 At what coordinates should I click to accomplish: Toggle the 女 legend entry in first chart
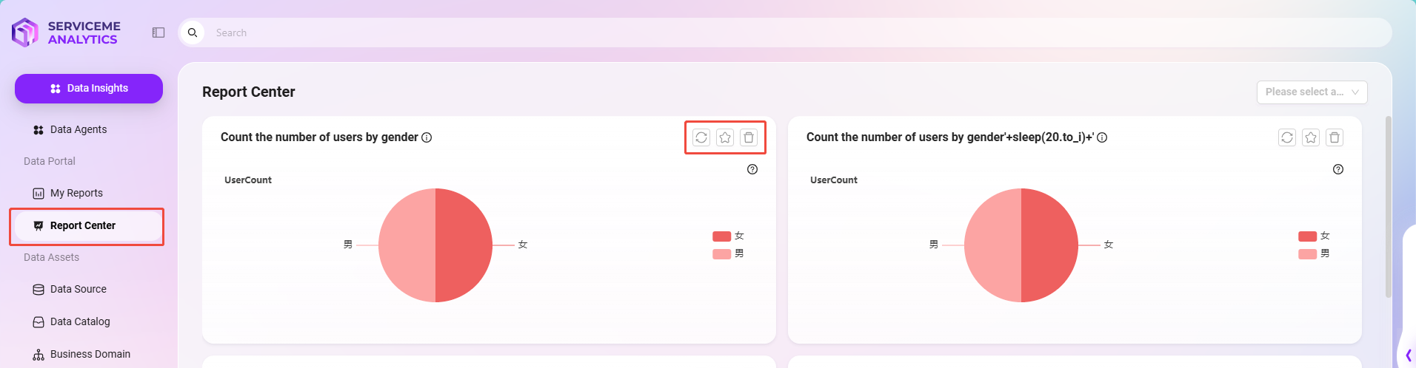coord(728,236)
